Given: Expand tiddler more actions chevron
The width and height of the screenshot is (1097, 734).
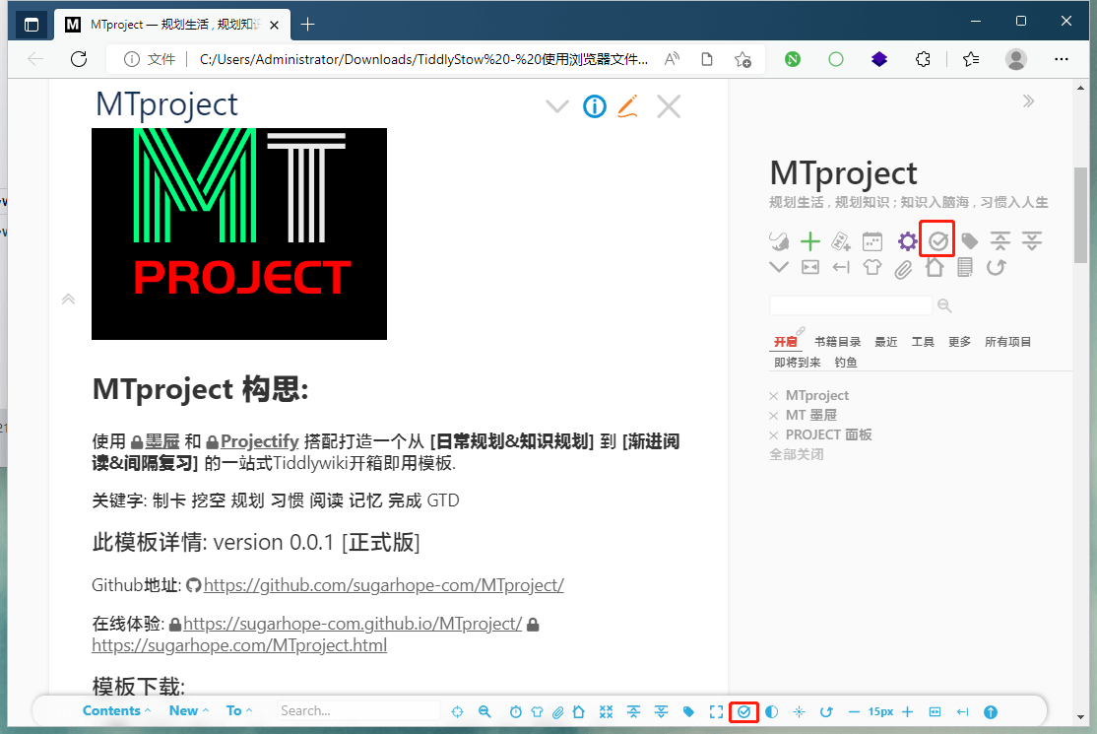Looking at the screenshot, I should click(x=557, y=106).
